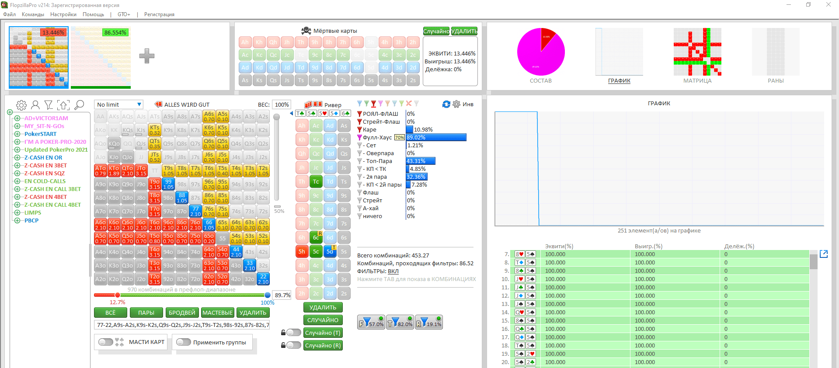The height and width of the screenshot is (368, 839).
Task: Click the River filter button showing 19.1%
Action: [x=428, y=323]
